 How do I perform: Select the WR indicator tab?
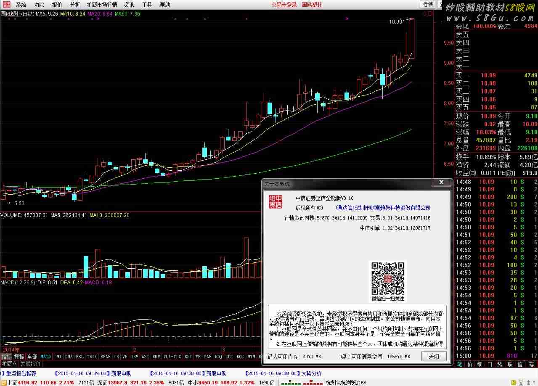click(198, 357)
